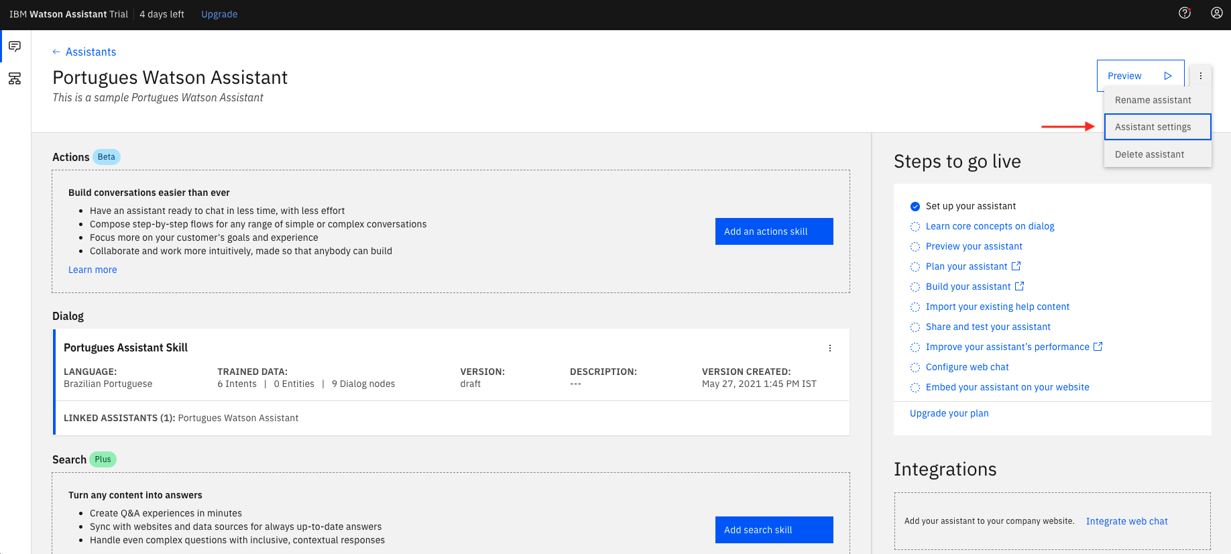Click the 'draft' version value
The width and height of the screenshot is (1231, 554).
pos(471,384)
